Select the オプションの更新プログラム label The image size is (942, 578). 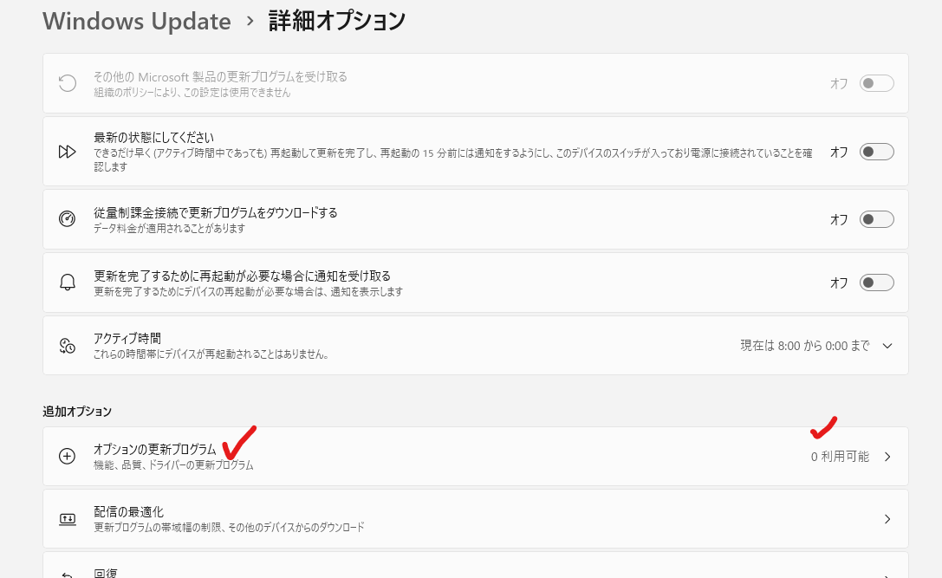tap(154, 450)
